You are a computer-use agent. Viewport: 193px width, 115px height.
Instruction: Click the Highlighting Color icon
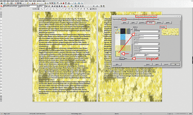tap(68, 6)
